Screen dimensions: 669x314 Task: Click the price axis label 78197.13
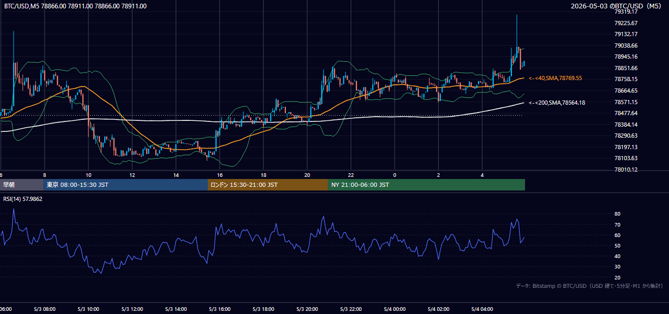[x=626, y=147]
